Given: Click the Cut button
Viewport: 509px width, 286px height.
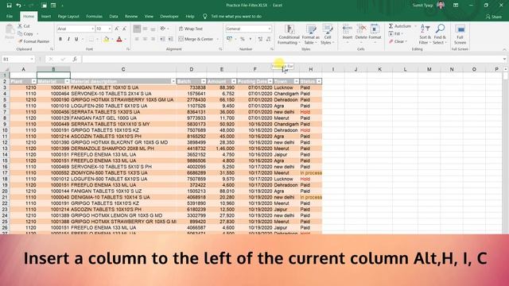Looking at the screenshot, I should [x=24, y=26].
